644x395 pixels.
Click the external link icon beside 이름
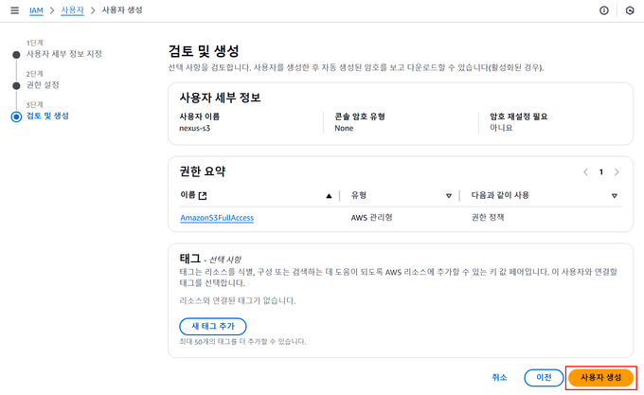(202, 195)
